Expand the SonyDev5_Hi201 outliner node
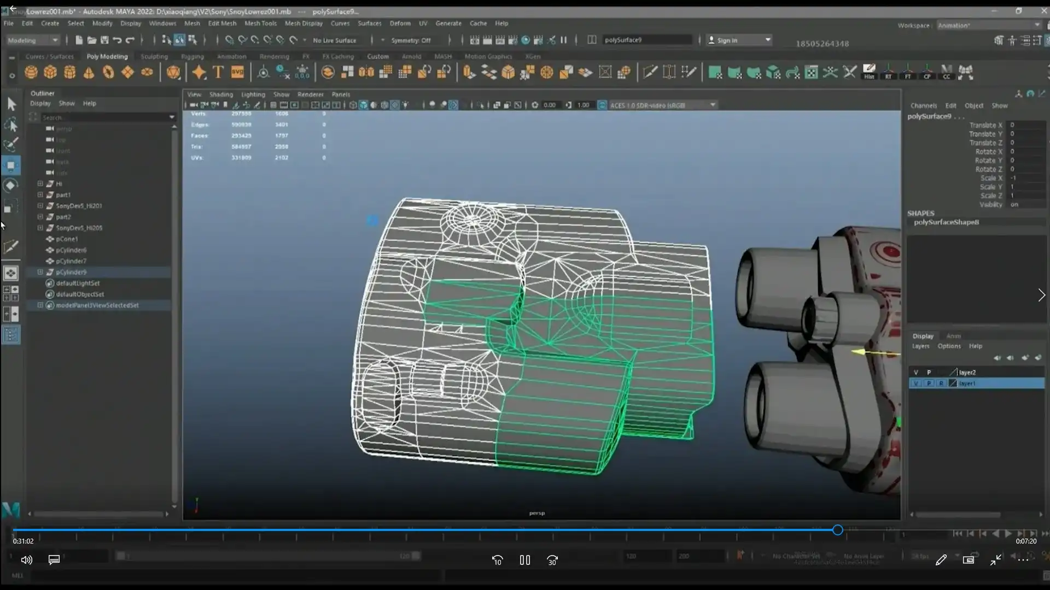The height and width of the screenshot is (590, 1050). (x=40, y=206)
